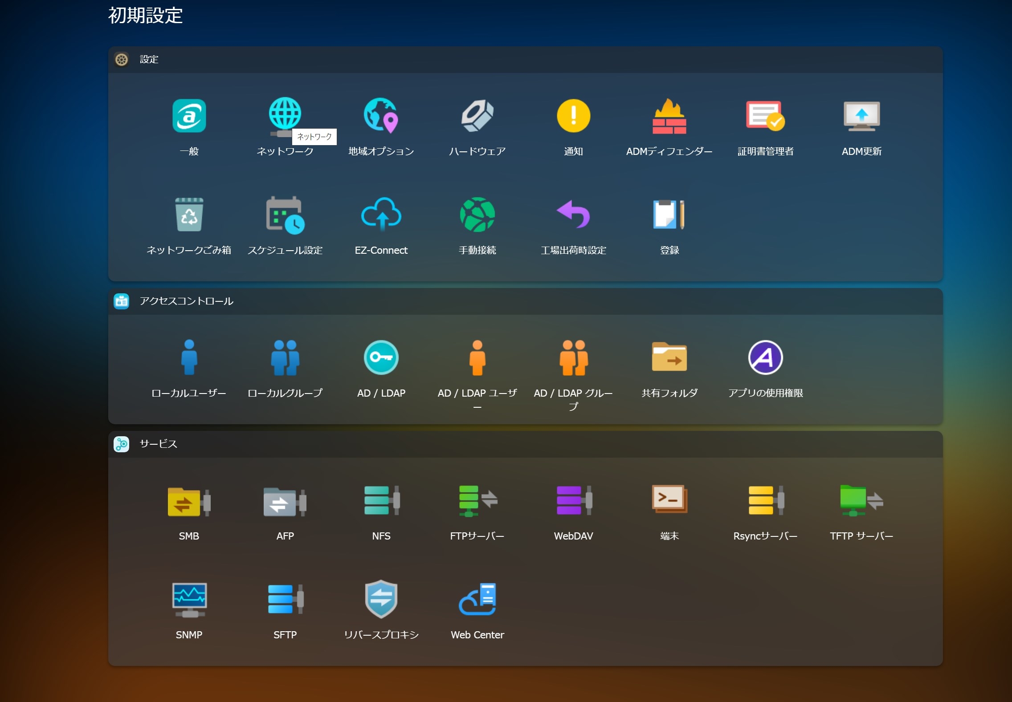The height and width of the screenshot is (702, 1012).
Task: Launch Web Center service icon
Action: [x=477, y=600]
